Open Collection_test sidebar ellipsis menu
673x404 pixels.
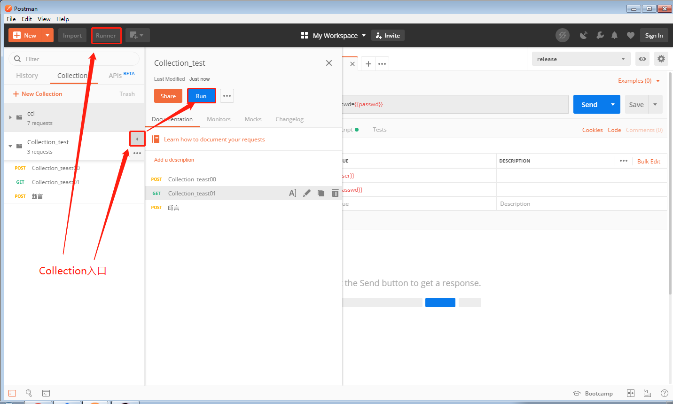click(137, 153)
